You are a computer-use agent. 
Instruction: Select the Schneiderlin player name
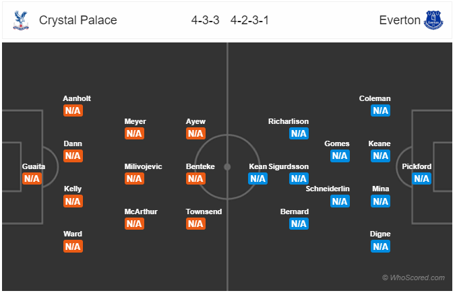tap(328, 189)
